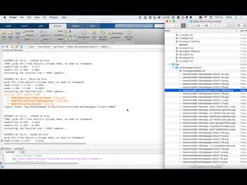Screen dimensions: 247x185
Task: Click the Save icon in MATLAB editor ribbon
Action: click(17, 32)
